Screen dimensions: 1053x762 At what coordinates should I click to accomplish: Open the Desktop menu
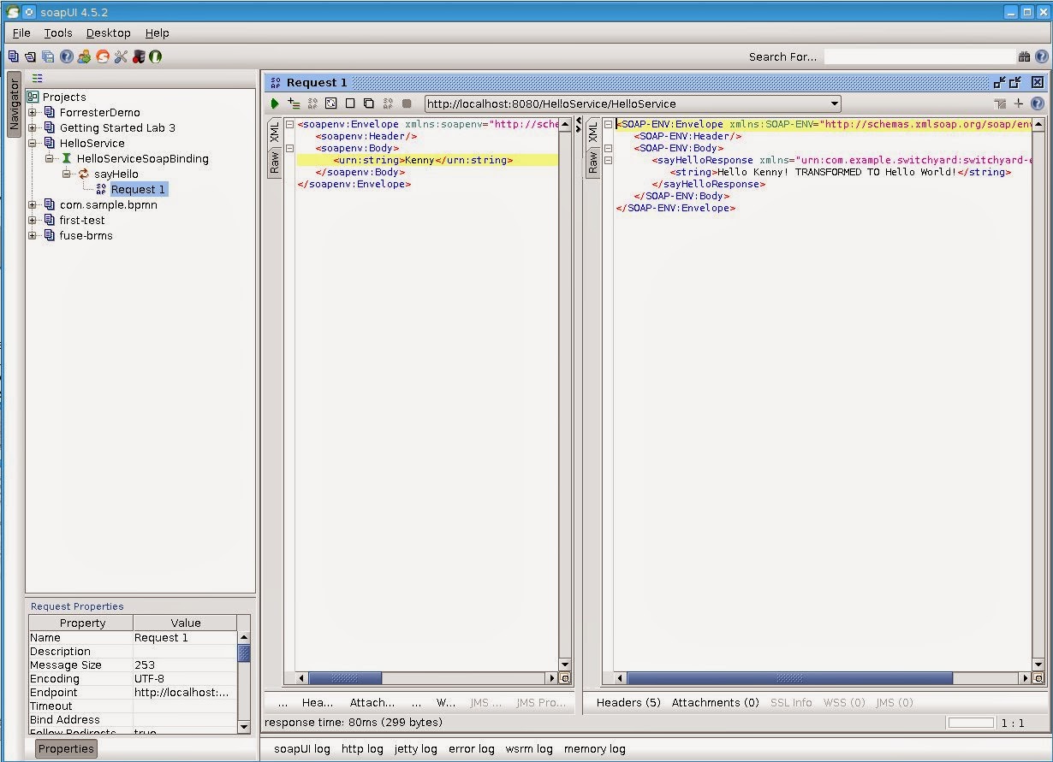tap(108, 32)
